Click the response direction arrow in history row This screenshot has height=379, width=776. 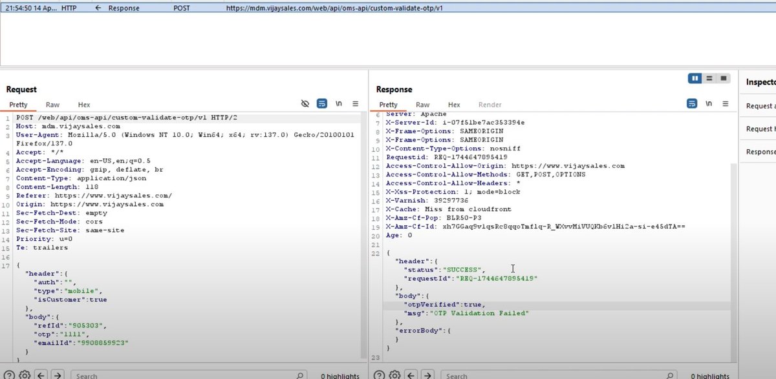pyautogui.click(x=98, y=8)
